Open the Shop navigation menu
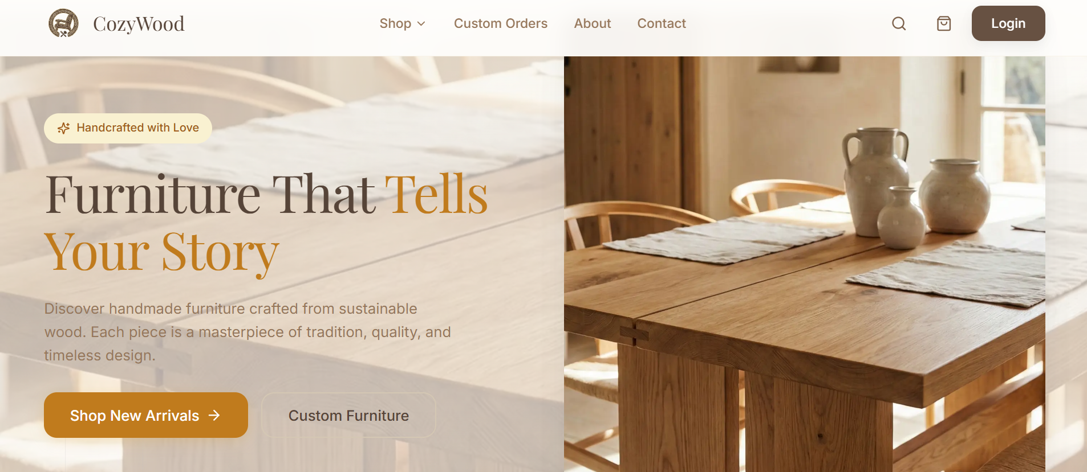Viewport: 1087px width, 472px height. tap(403, 23)
